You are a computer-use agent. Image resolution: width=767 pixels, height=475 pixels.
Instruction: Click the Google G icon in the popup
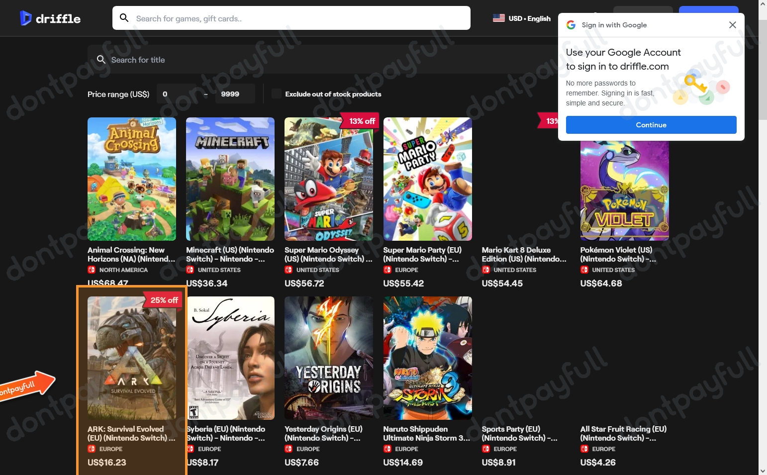click(571, 25)
